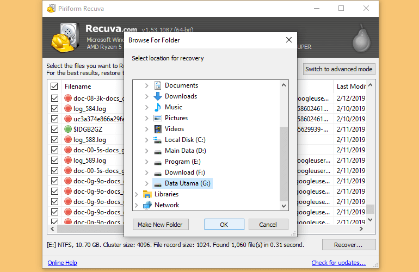419x272 pixels.
Task: Click red status dot of uc3a374e866a29fe file
Action: click(68, 119)
